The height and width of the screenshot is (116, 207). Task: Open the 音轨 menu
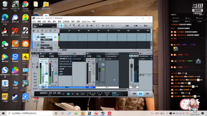[49, 21]
